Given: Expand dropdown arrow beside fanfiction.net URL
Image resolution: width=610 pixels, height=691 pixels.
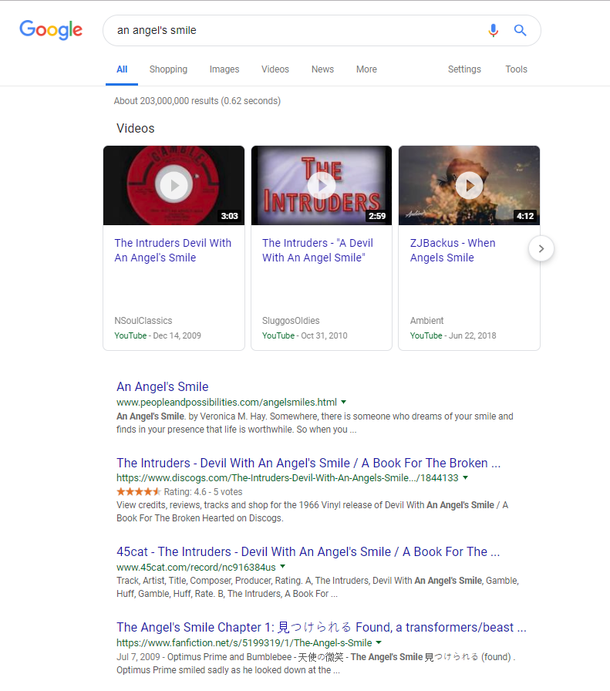Looking at the screenshot, I should click(x=379, y=642).
